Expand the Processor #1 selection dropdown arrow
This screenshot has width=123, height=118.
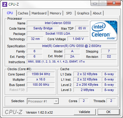click(x=56, y=101)
